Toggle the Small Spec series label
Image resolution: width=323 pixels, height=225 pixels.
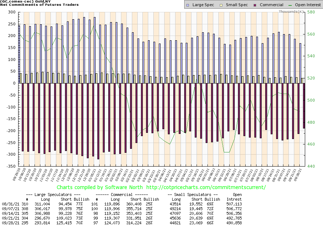pos(237,5)
